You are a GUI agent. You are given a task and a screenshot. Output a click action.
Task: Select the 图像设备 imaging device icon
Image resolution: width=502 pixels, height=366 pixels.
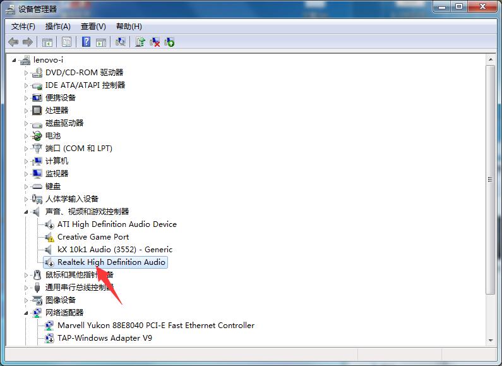37,300
